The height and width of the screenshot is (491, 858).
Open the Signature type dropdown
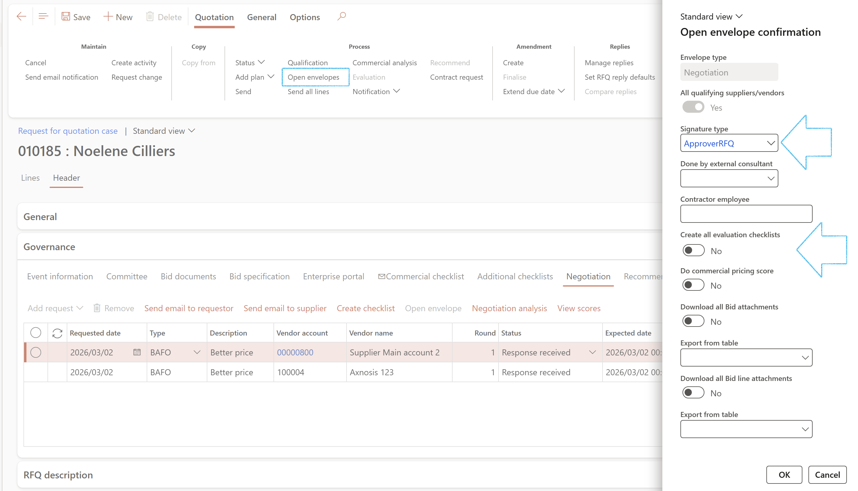tap(770, 143)
